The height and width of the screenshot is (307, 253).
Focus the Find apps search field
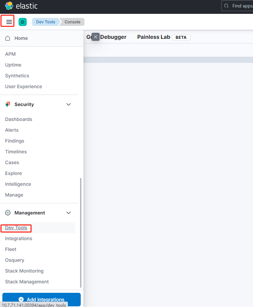[237, 6]
